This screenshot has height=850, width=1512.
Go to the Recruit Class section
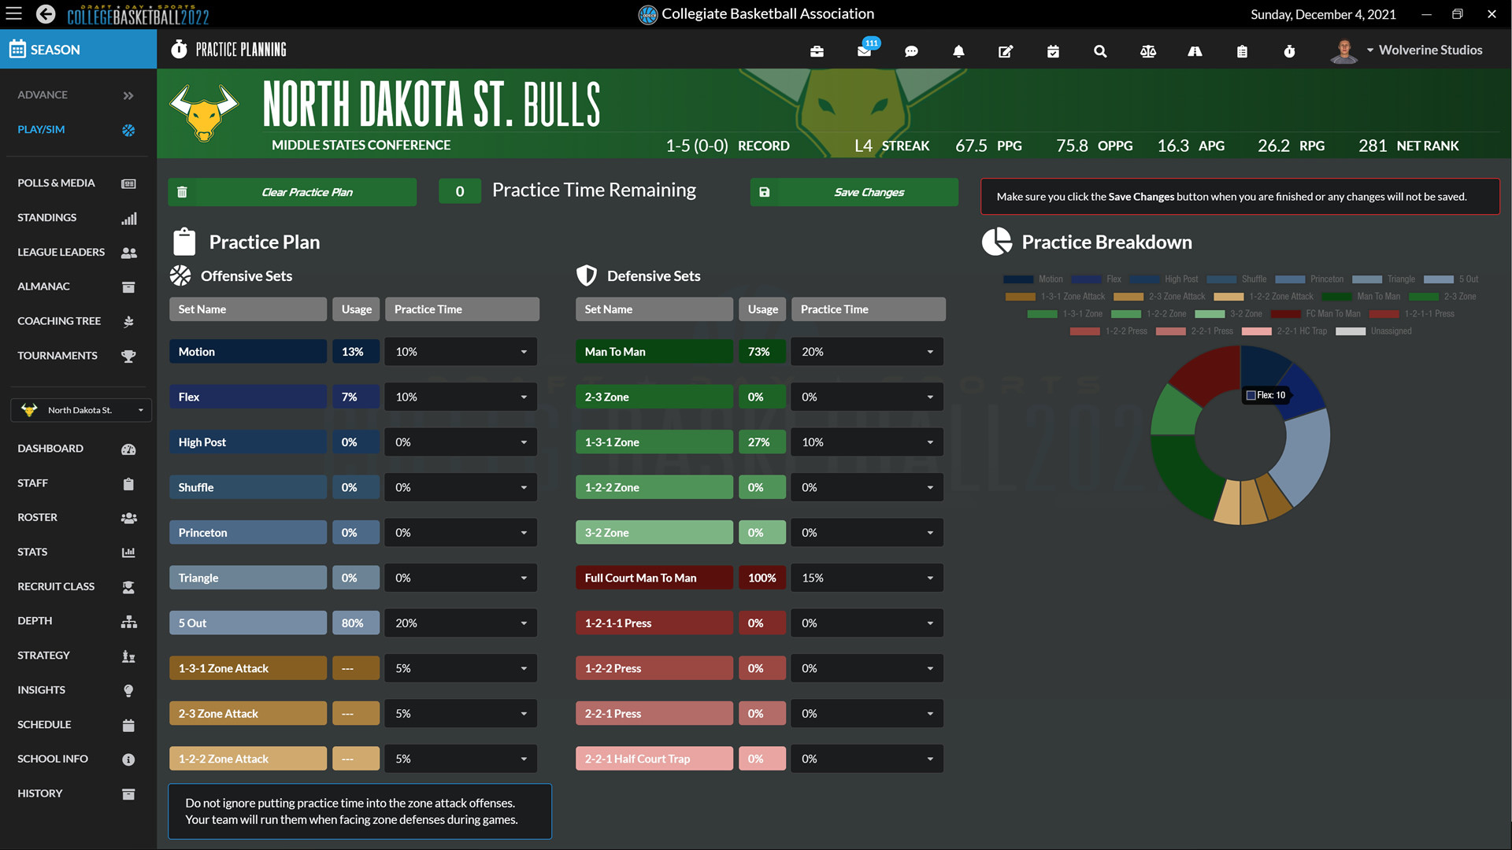[x=56, y=586]
